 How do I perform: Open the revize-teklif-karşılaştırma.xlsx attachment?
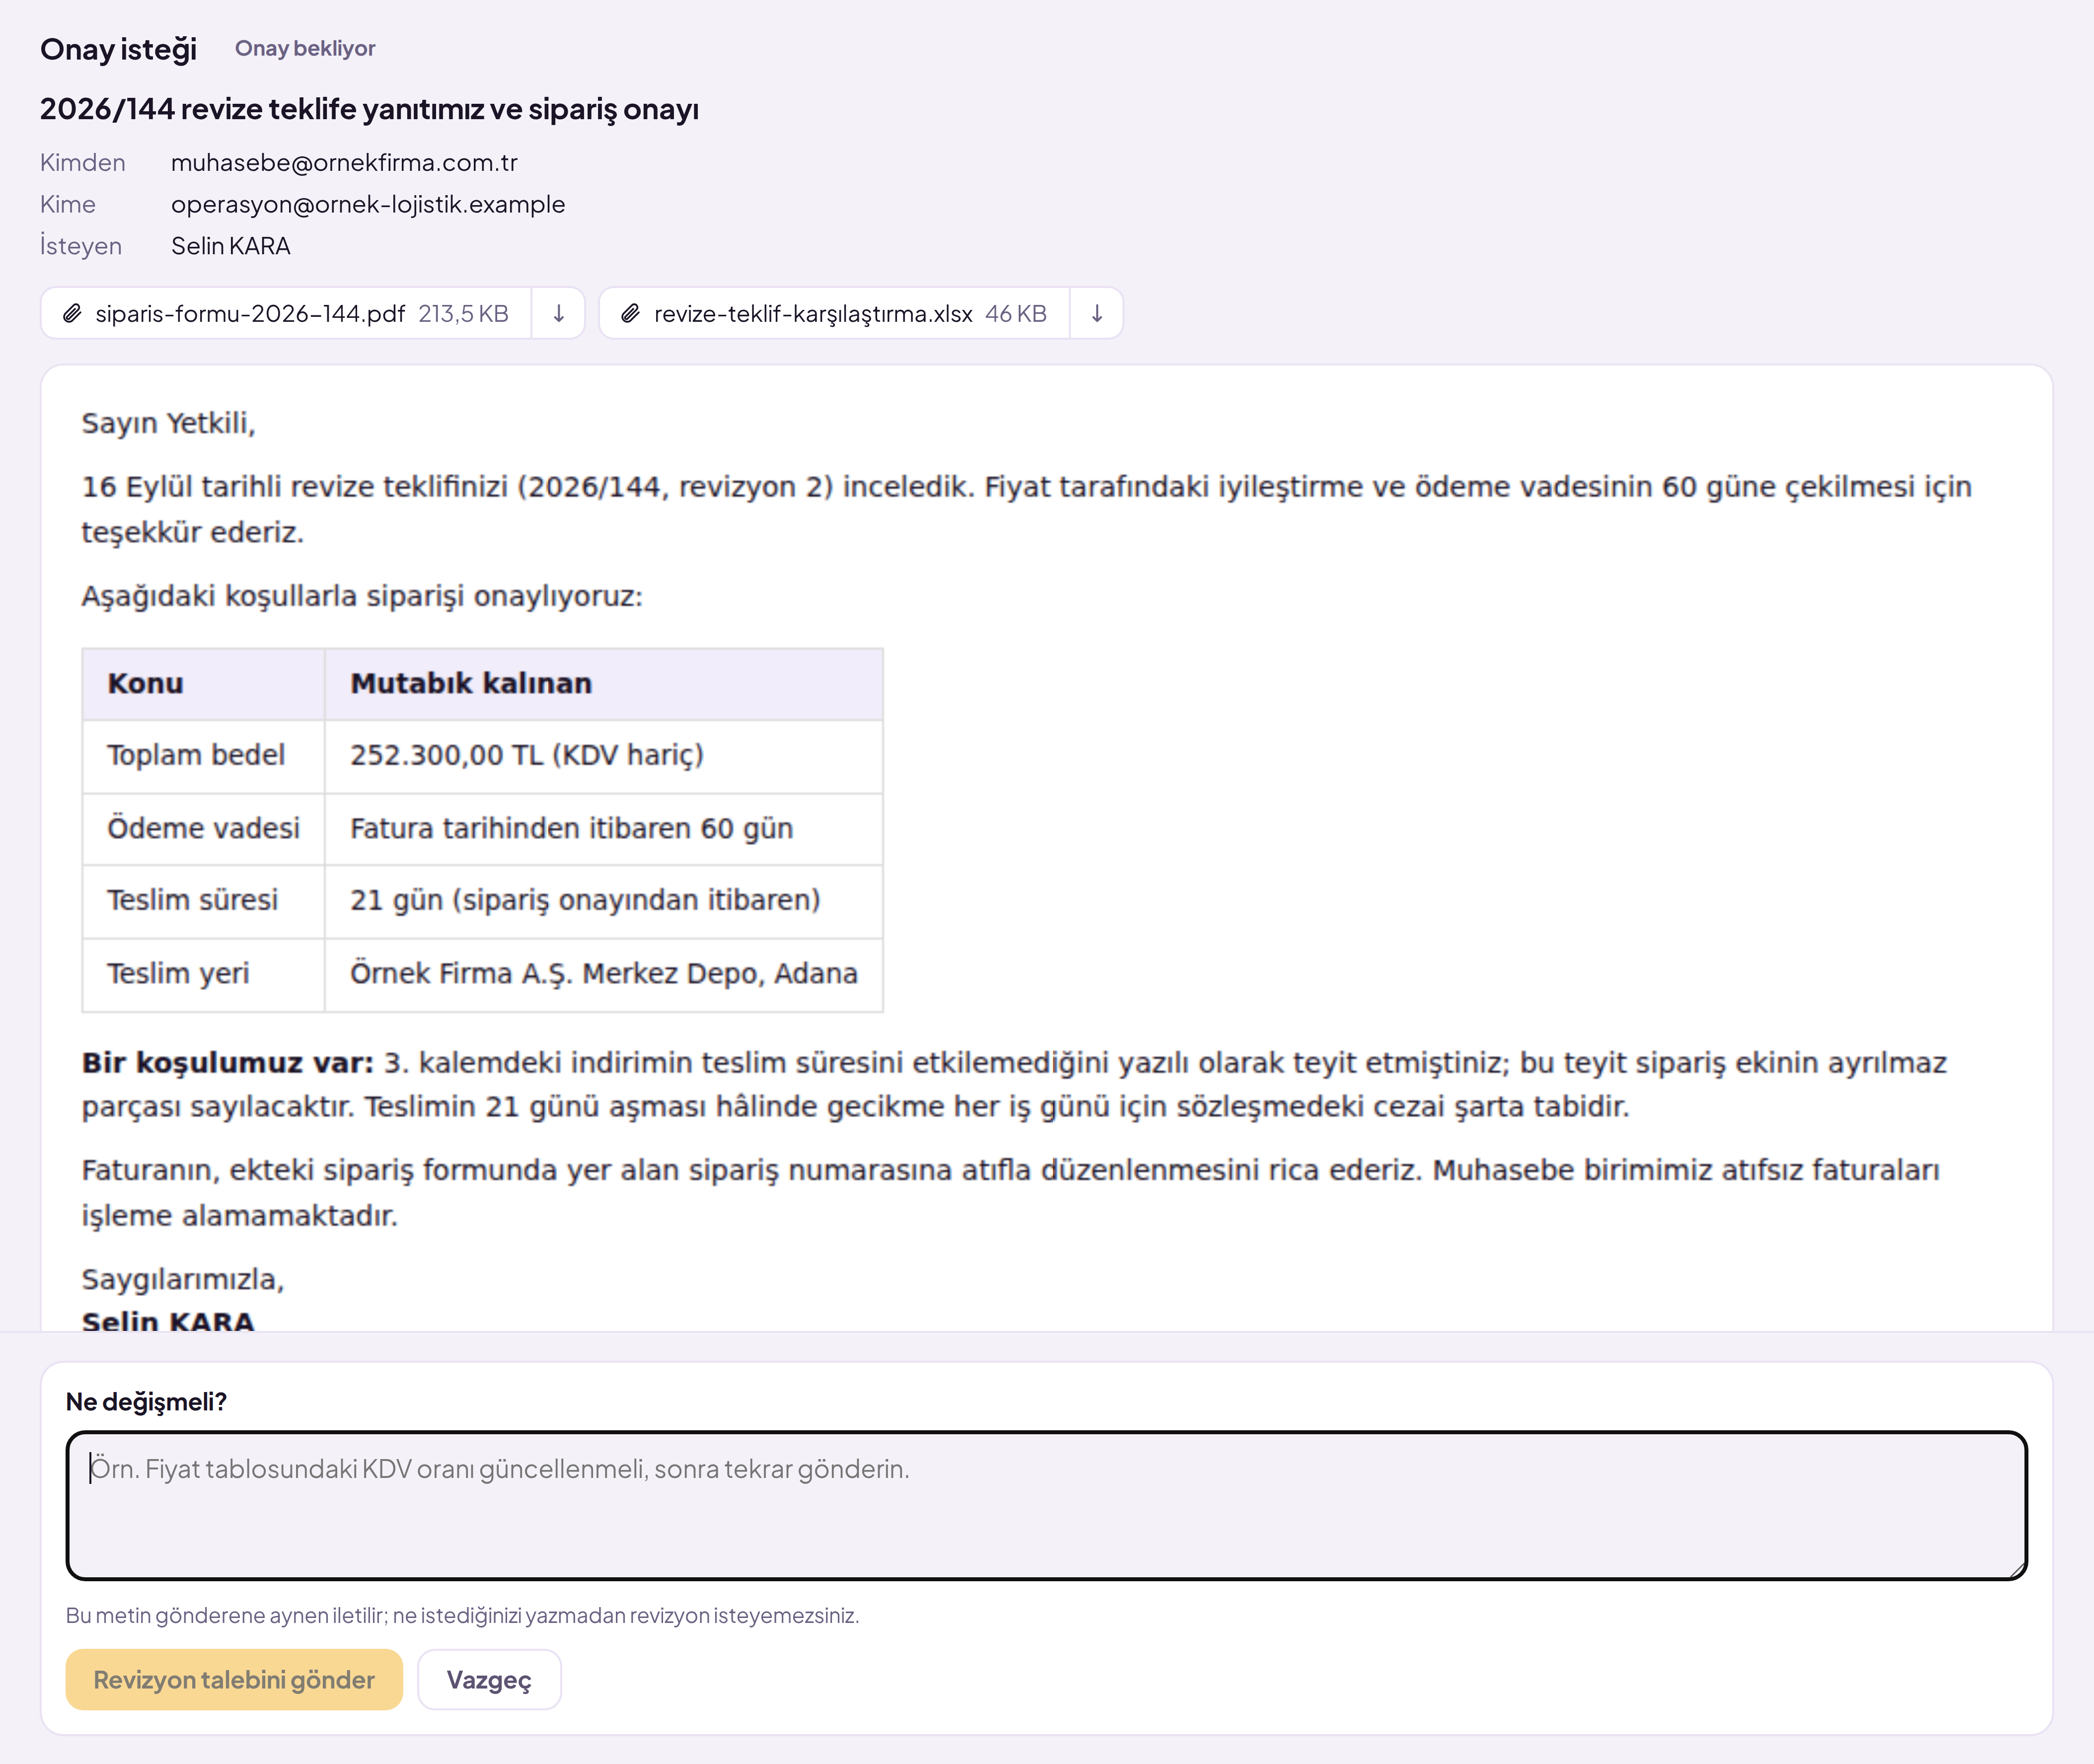point(834,313)
